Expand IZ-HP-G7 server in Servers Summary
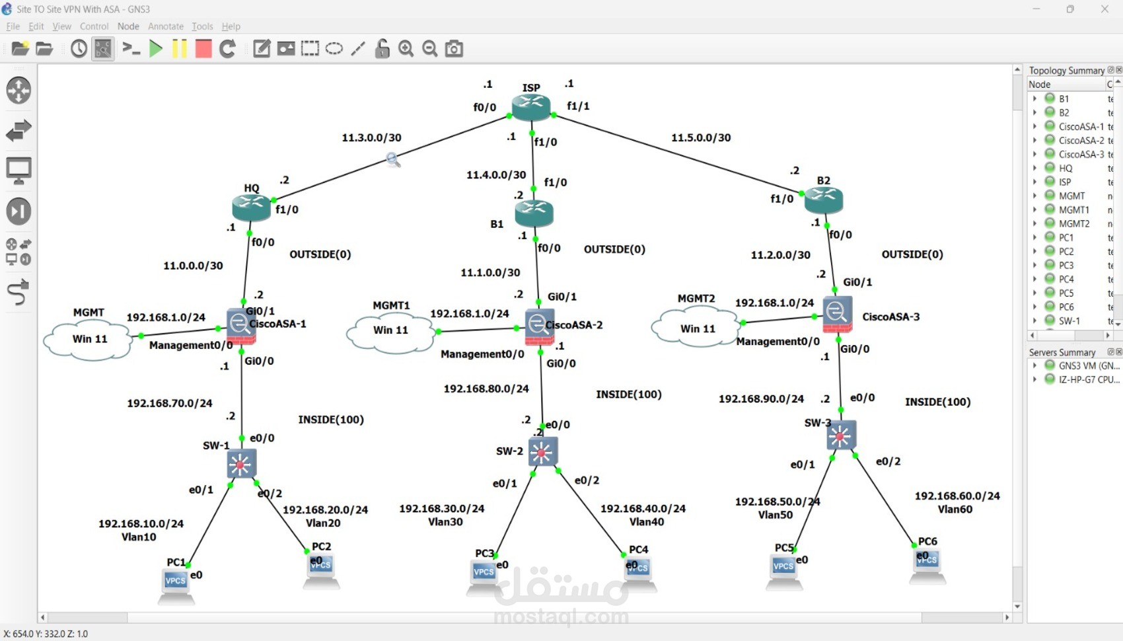Image resolution: width=1123 pixels, height=641 pixels. [1034, 379]
